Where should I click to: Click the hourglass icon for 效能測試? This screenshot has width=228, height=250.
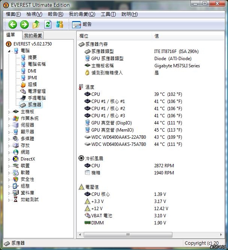16,200
